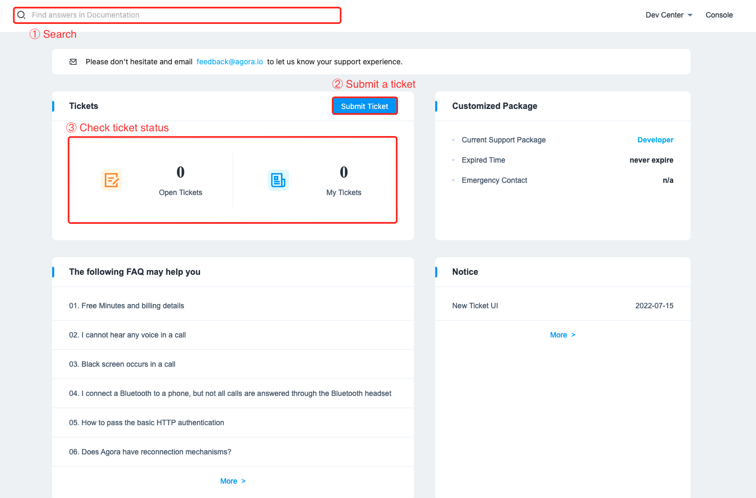Image resolution: width=756 pixels, height=498 pixels.
Task: Expand more FAQ entries
Action: (233, 481)
